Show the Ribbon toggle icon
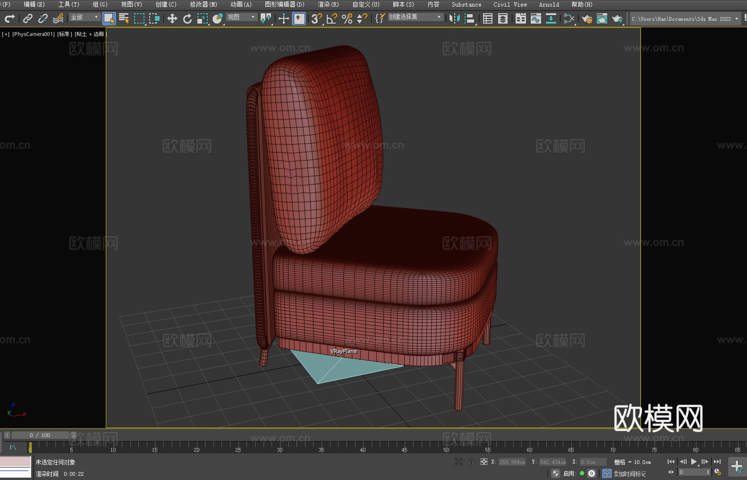This screenshot has height=480, width=747. click(521, 18)
